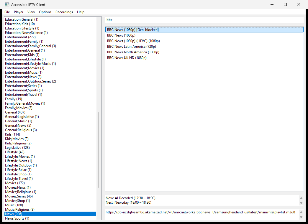Select Education;Kids (10) category
Screen dimensions: 308x224
coord(50,24)
